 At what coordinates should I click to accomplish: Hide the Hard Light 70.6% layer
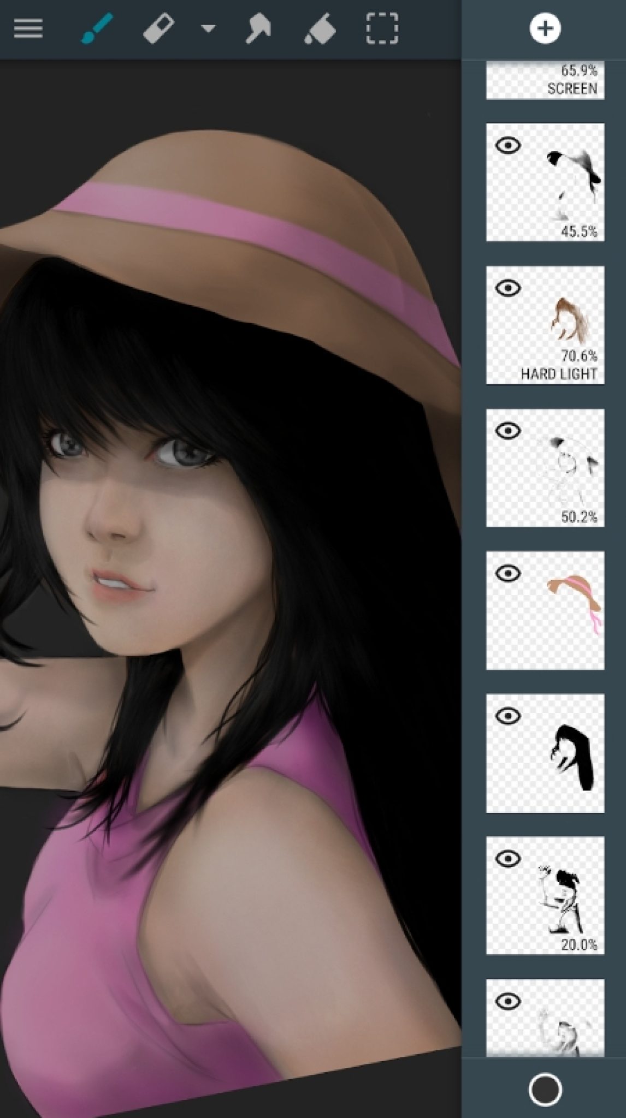(x=508, y=288)
